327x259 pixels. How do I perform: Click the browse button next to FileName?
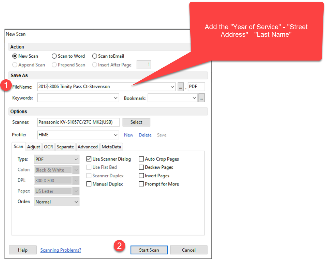[x=180, y=87]
